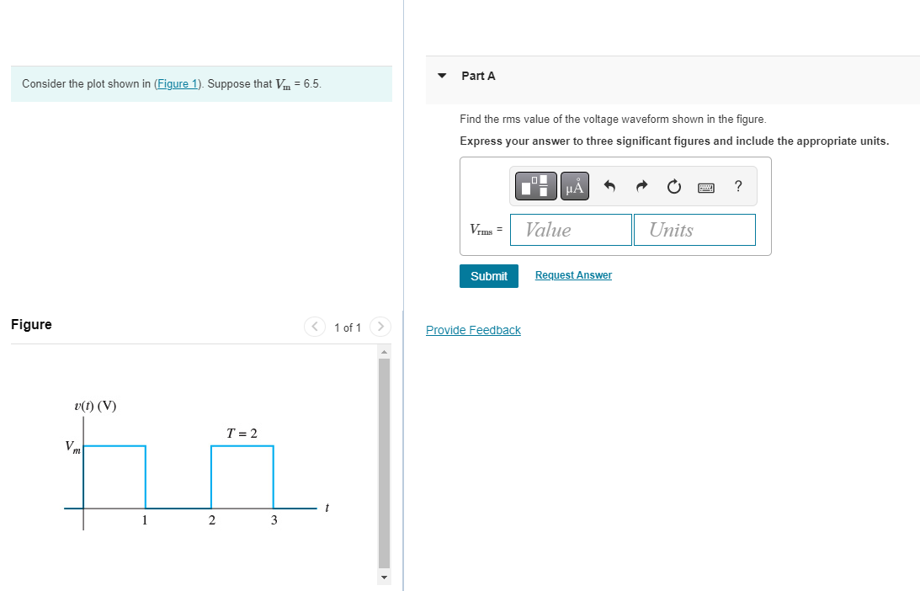The height and width of the screenshot is (591, 920).
Task: Click Request Answer
Action: (573, 274)
